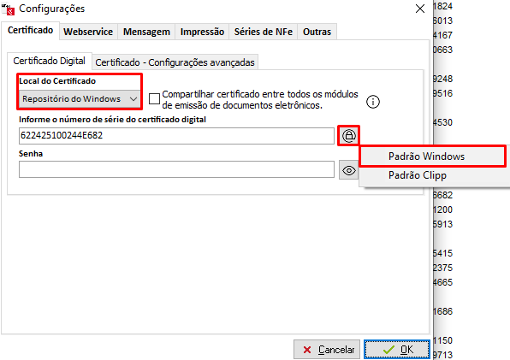510x360 pixels.
Task: Open Certificado - Configurações avançadas subtab
Action: point(175,62)
